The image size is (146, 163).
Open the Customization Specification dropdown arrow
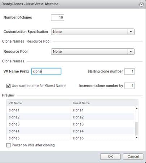click(x=131, y=32)
